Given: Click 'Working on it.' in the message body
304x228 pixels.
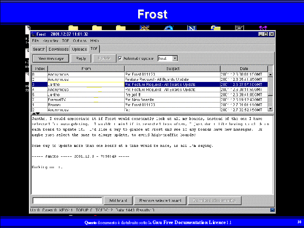Looking at the screenshot, I should (47, 167).
